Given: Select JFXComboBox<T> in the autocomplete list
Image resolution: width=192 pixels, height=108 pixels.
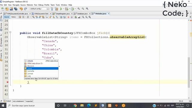Looking at the screenshot, I should (41, 63).
